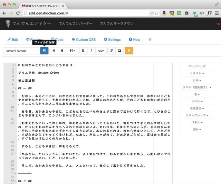Collapse the fold arrow on line 21

15,173
